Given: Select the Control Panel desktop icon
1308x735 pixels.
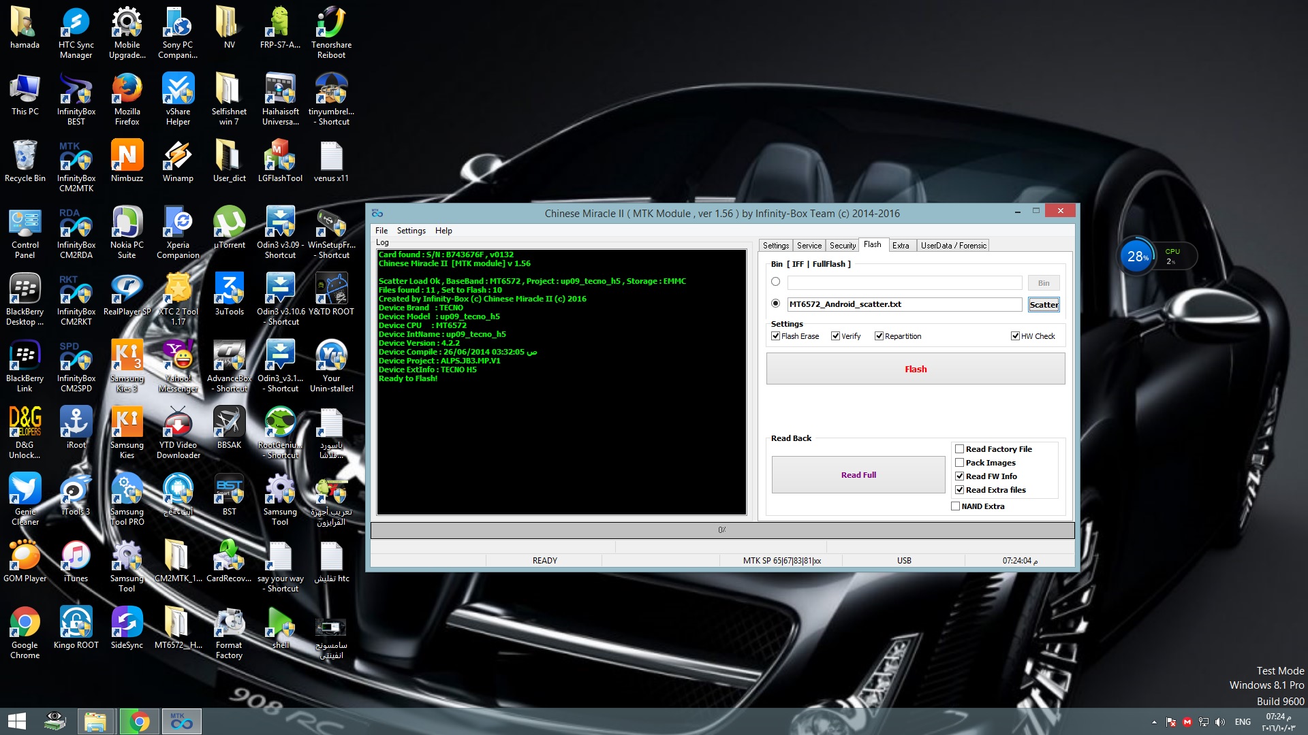Looking at the screenshot, I should pos(25,232).
